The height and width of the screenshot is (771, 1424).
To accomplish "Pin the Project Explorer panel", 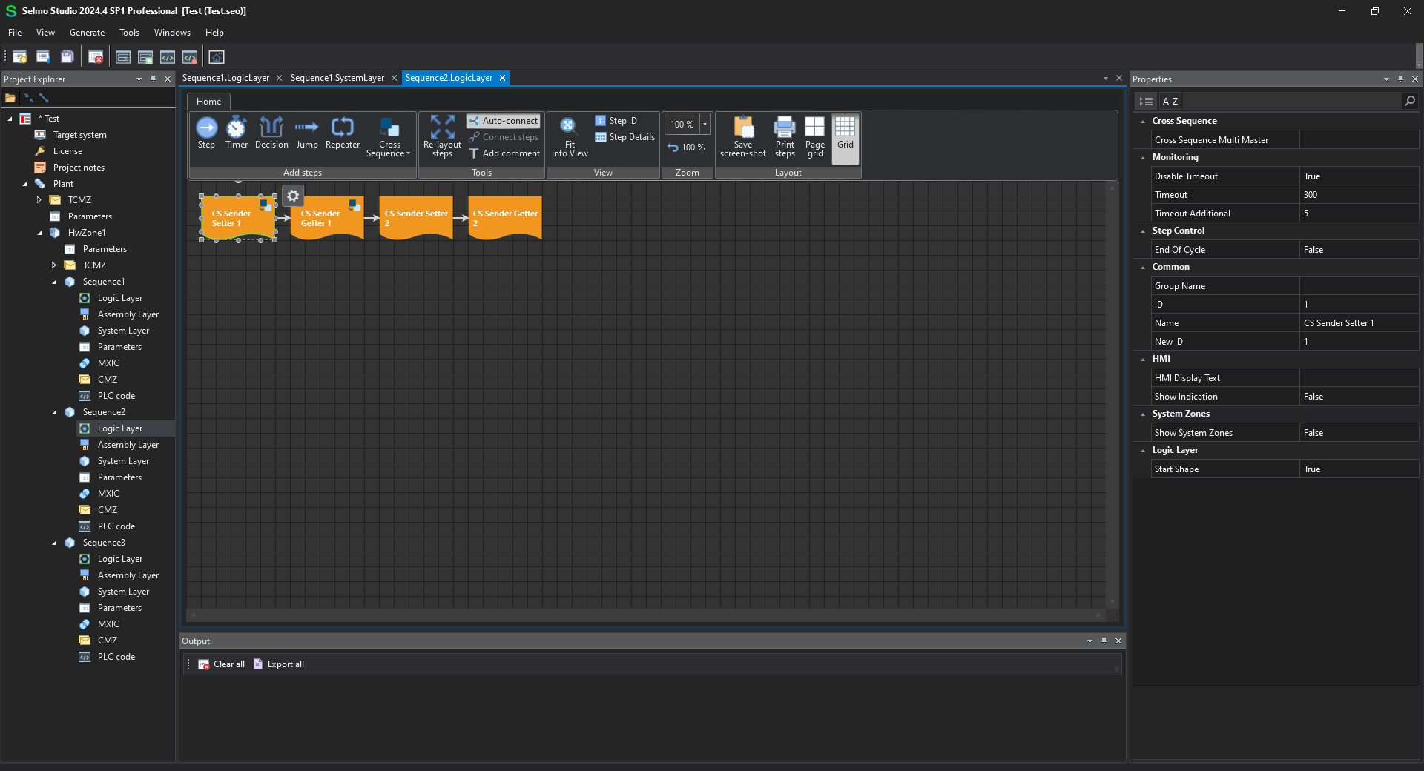I will tap(154, 79).
